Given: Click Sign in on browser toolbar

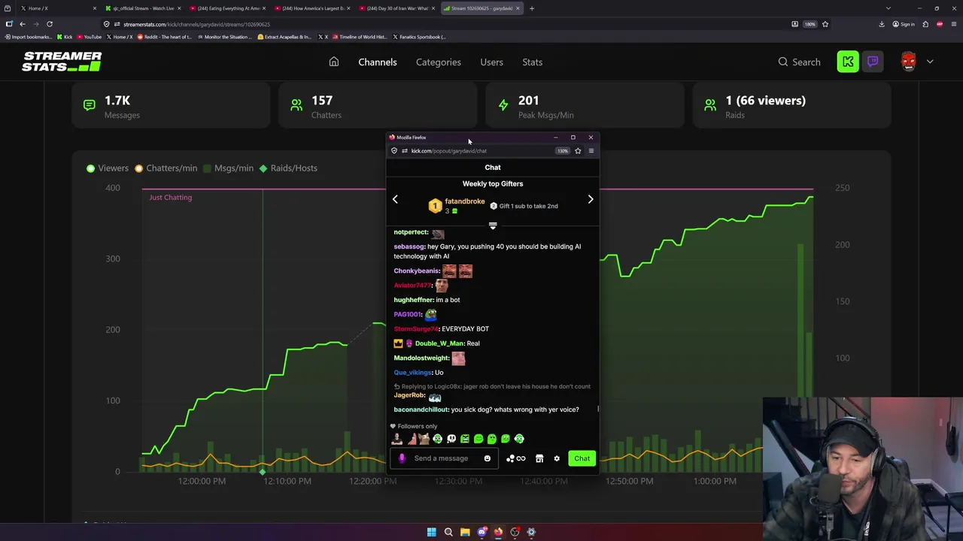Looking at the screenshot, I should pos(904,24).
